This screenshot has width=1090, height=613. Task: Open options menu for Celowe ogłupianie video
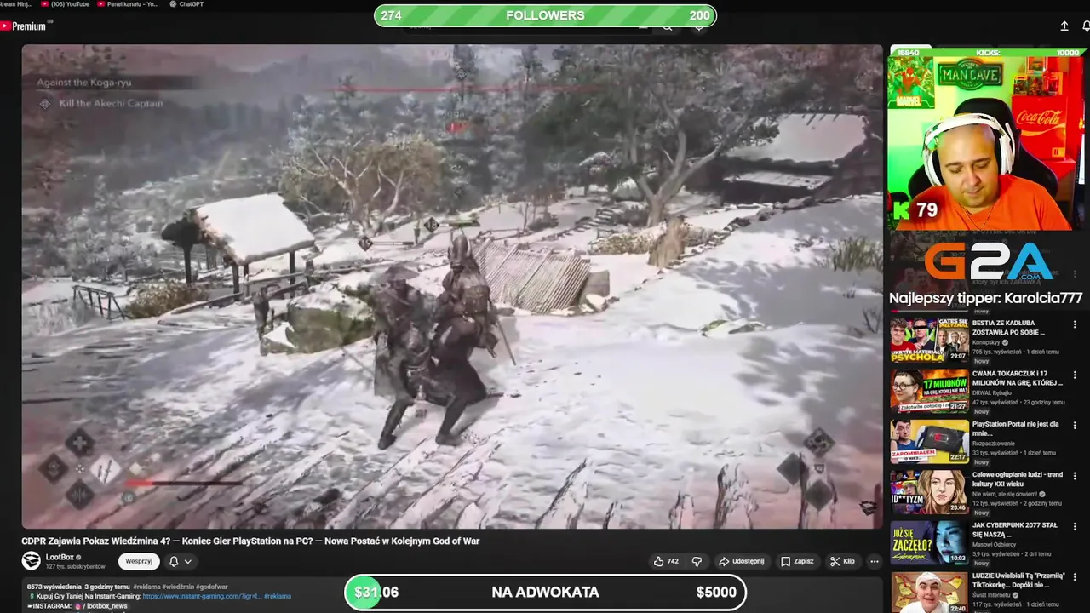click(1075, 476)
